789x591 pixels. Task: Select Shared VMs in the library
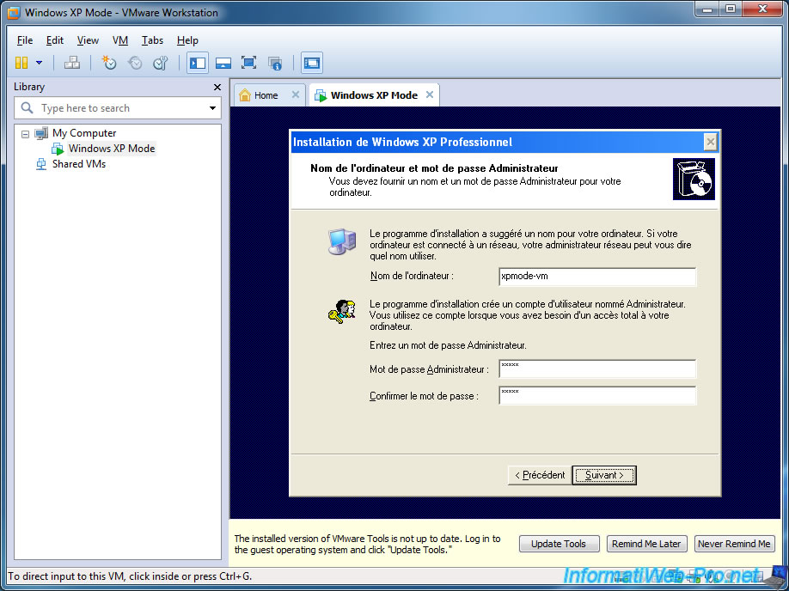[79, 164]
